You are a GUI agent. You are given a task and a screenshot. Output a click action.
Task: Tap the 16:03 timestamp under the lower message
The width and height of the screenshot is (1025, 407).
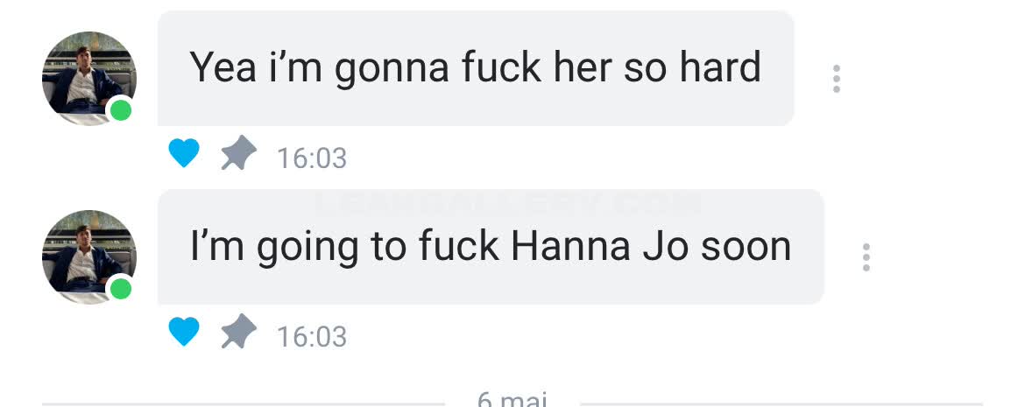tap(312, 336)
